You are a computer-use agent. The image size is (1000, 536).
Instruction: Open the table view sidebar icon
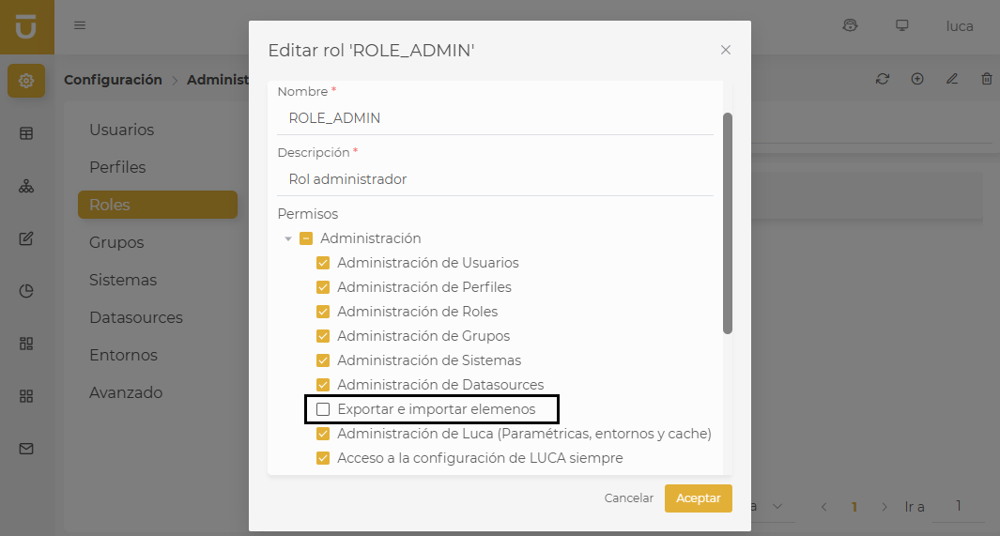coord(26,133)
